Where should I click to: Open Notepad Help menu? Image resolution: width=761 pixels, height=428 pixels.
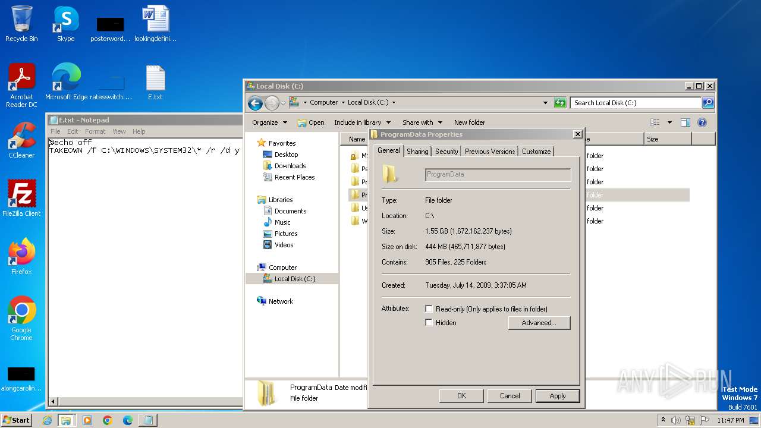(x=139, y=131)
